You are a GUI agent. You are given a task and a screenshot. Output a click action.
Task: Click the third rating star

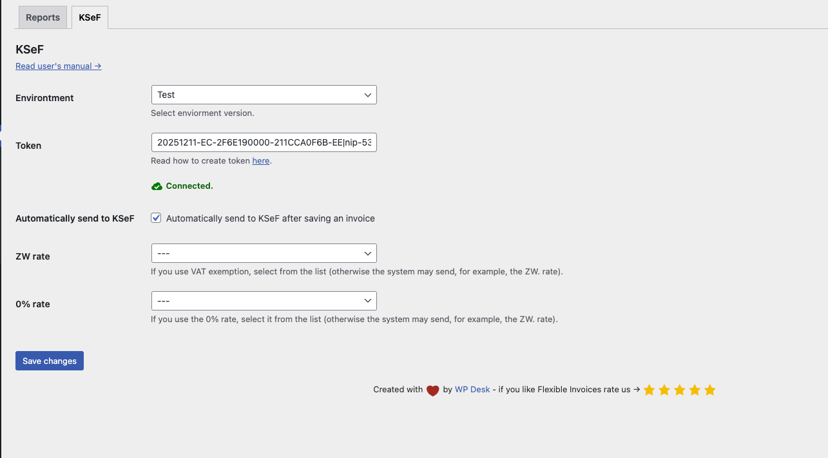tap(679, 390)
